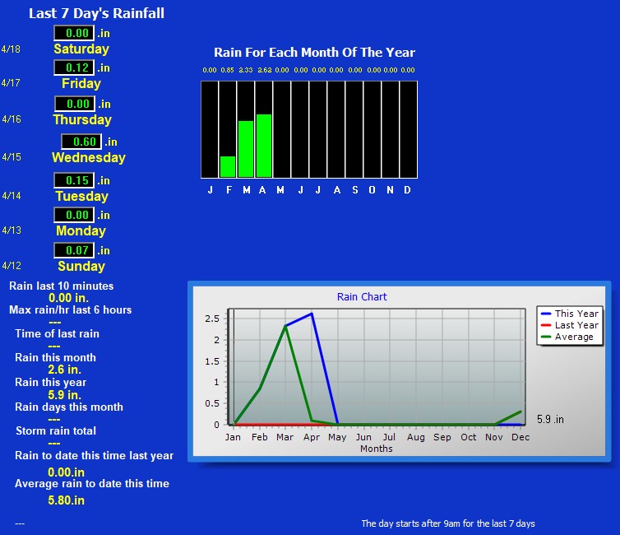Click the green February bar in monthly chart

(227, 166)
